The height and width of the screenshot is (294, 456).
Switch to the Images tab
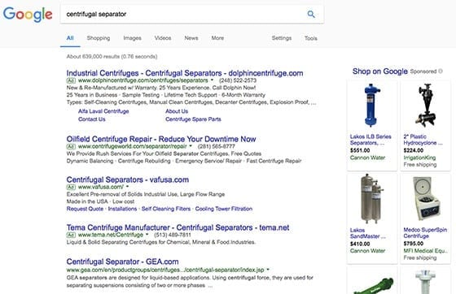click(132, 38)
